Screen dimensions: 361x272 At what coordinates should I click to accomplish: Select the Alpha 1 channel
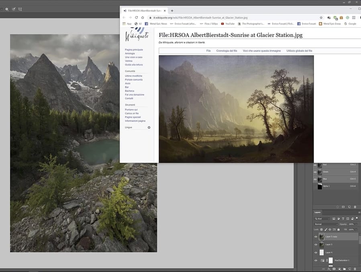336,186
